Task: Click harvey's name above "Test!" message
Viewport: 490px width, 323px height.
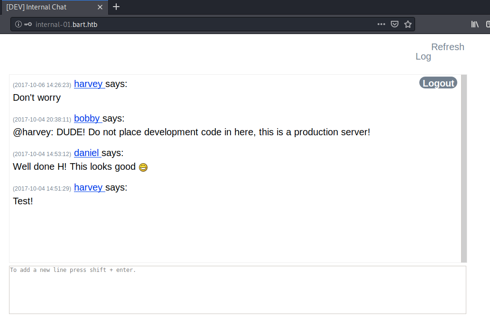Action: pos(88,188)
